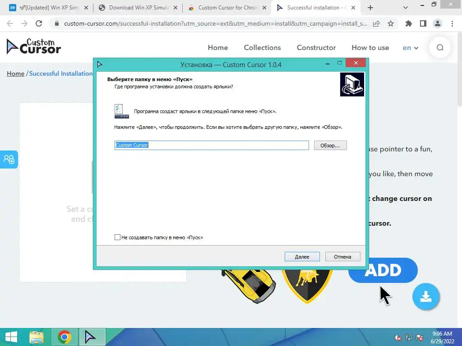Click the Chrome taskbar icon
The width and height of the screenshot is (462, 346).
click(x=65, y=337)
